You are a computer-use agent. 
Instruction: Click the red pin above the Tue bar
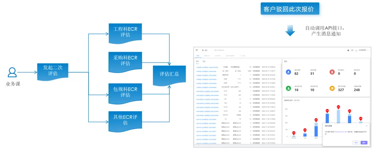click(305, 130)
